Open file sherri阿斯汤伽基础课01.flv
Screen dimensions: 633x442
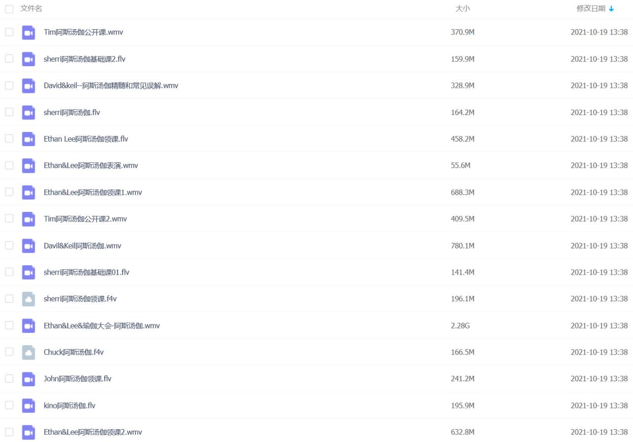click(86, 273)
